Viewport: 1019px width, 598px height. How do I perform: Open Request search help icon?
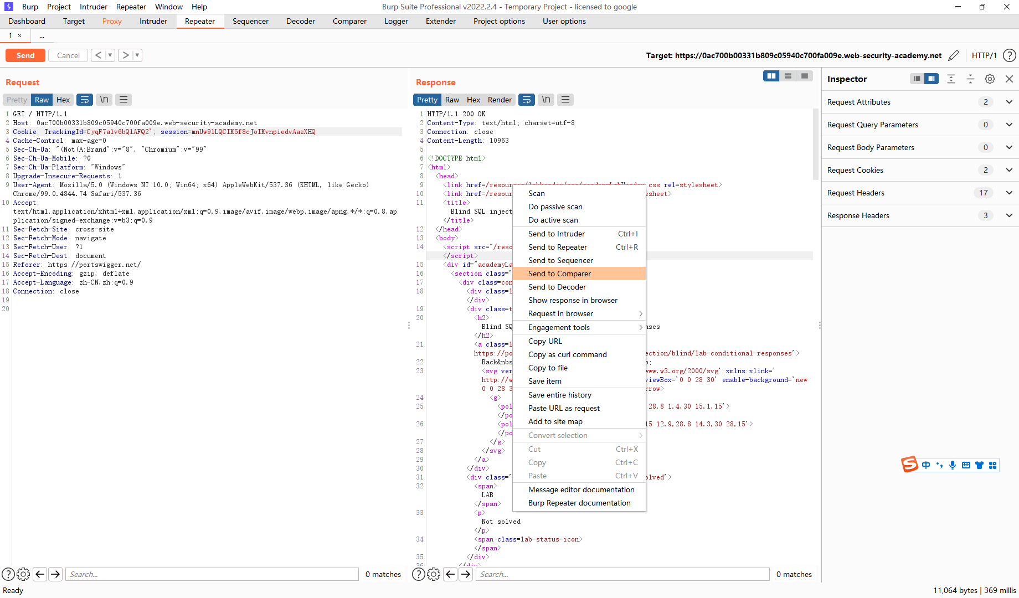click(8, 574)
